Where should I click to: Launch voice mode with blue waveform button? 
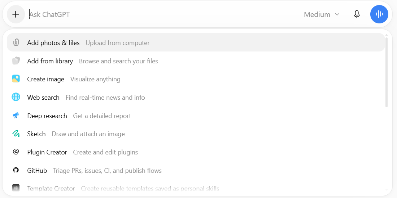379,14
